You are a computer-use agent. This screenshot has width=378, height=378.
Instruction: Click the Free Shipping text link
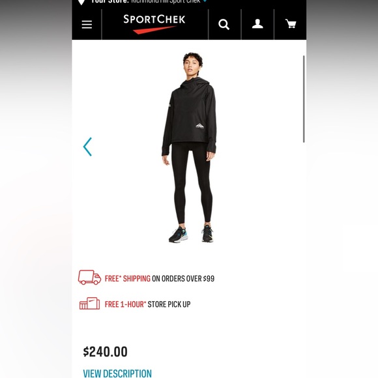128,279
